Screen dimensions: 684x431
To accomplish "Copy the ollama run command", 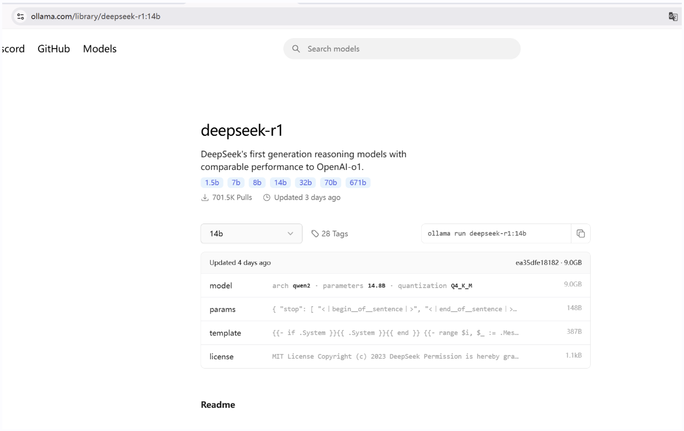I will click(580, 233).
